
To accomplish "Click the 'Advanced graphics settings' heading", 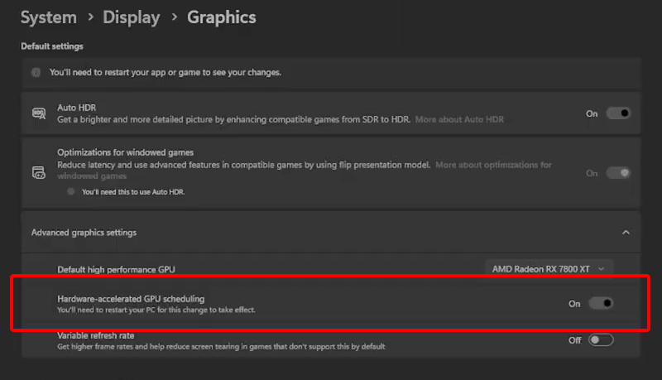I will click(x=84, y=233).
